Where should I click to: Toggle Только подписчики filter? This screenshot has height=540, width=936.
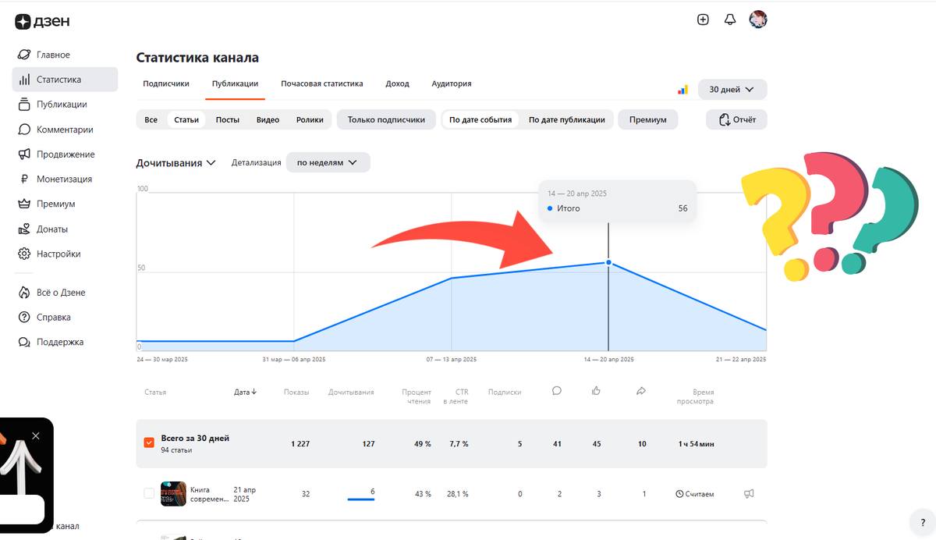click(x=386, y=119)
